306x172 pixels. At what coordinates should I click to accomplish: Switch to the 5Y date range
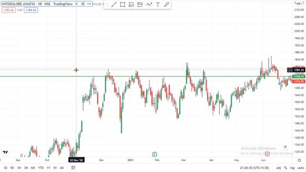point(55,168)
